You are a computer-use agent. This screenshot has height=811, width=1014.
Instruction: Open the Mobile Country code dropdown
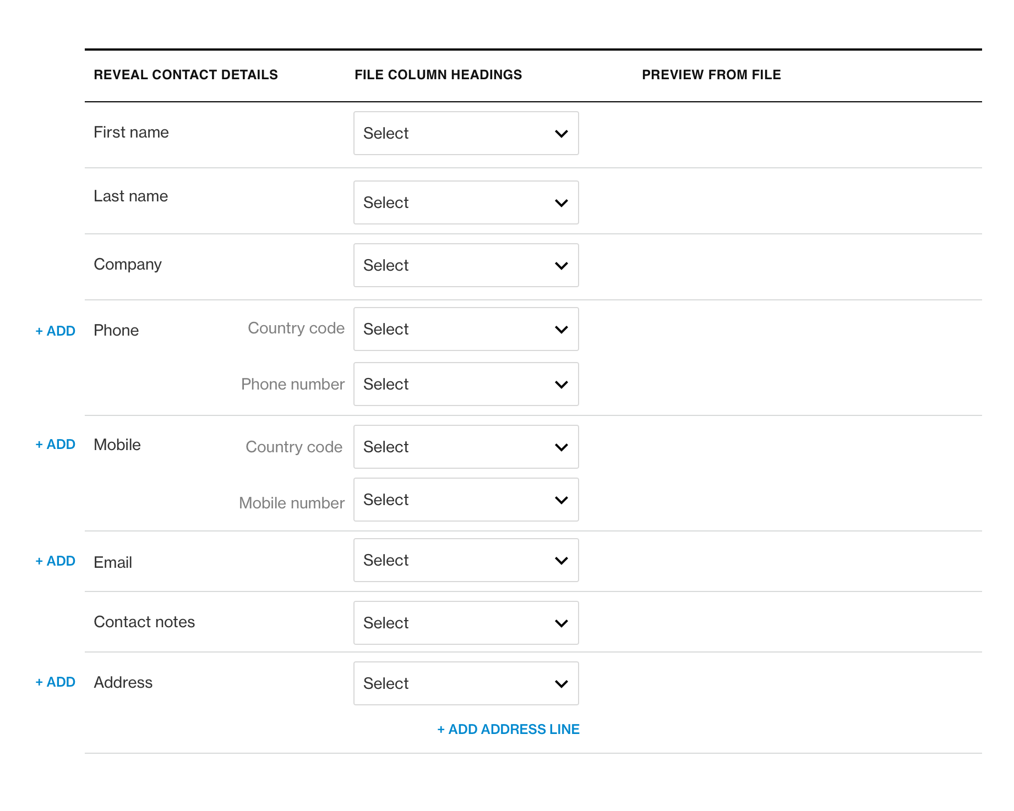(x=466, y=447)
